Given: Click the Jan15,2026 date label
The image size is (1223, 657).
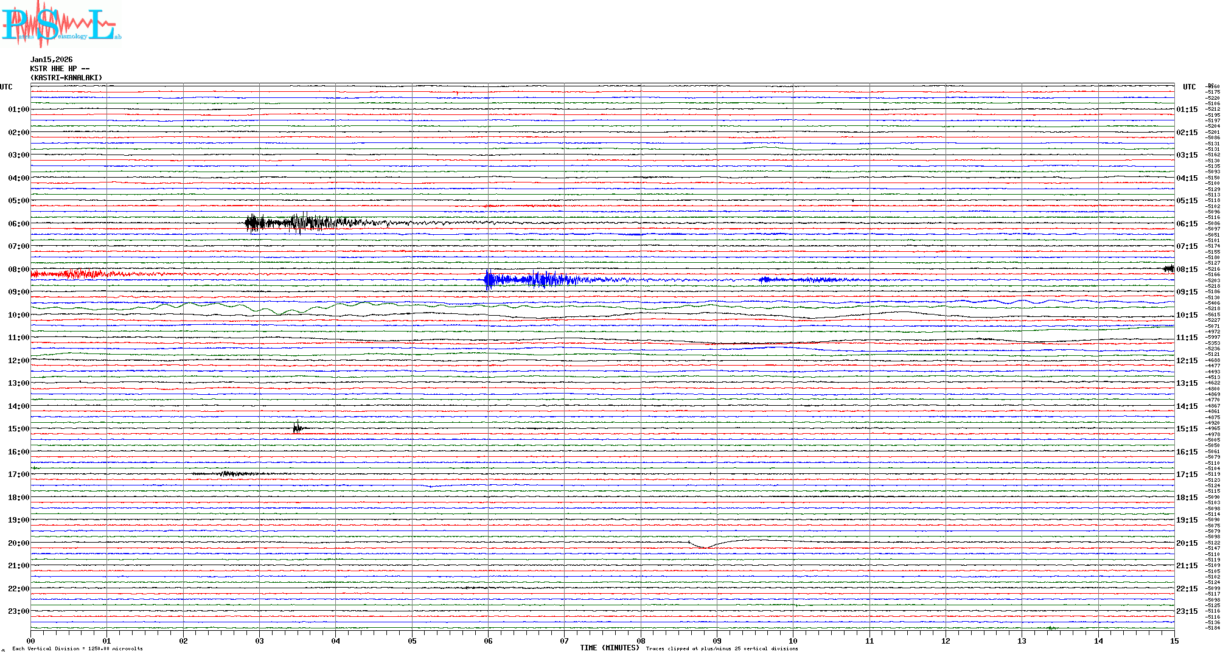Looking at the screenshot, I should [x=51, y=60].
